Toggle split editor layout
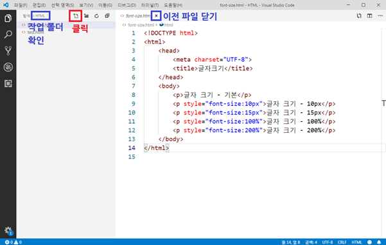Viewport: 386px width, 245px height. 369,16
